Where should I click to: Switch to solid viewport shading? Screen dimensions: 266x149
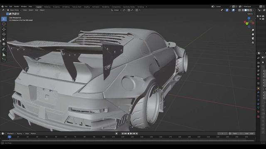click(x=246, y=10)
